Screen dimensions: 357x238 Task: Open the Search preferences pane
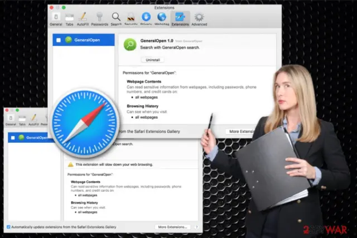pyautogui.click(x=116, y=20)
